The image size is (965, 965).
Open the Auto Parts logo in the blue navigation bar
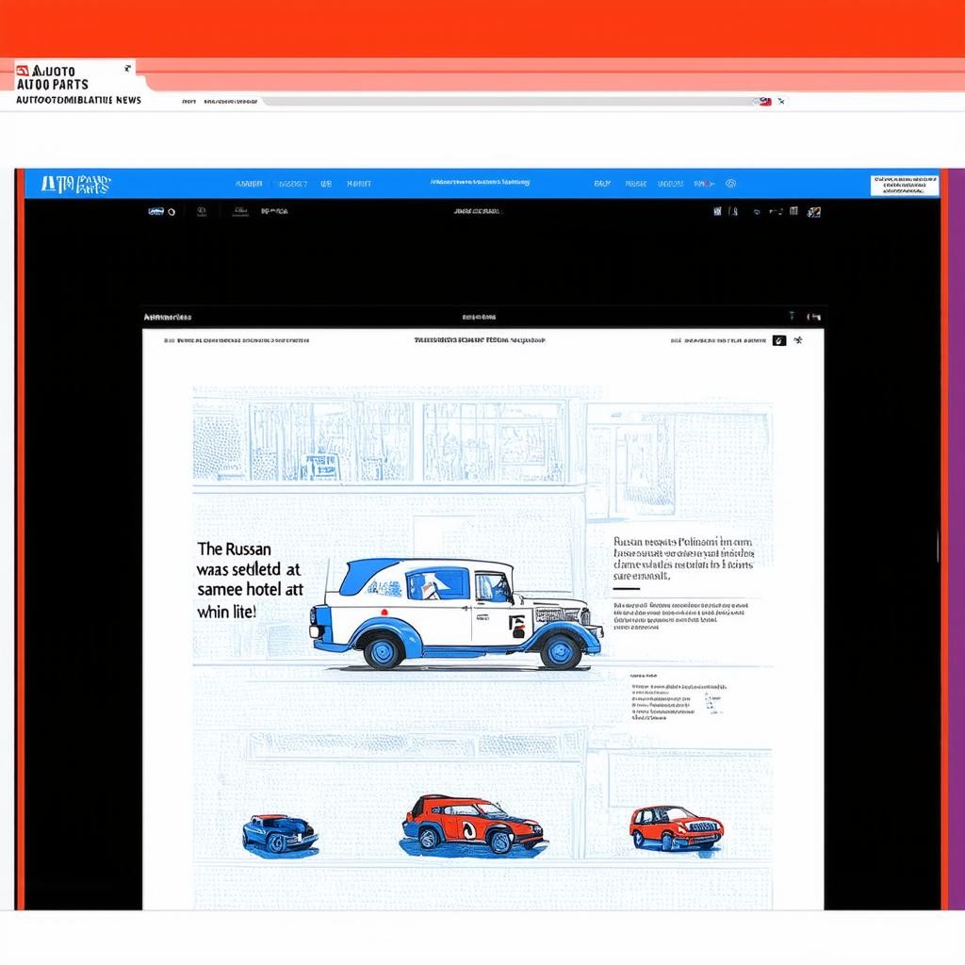pyautogui.click(x=75, y=184)
